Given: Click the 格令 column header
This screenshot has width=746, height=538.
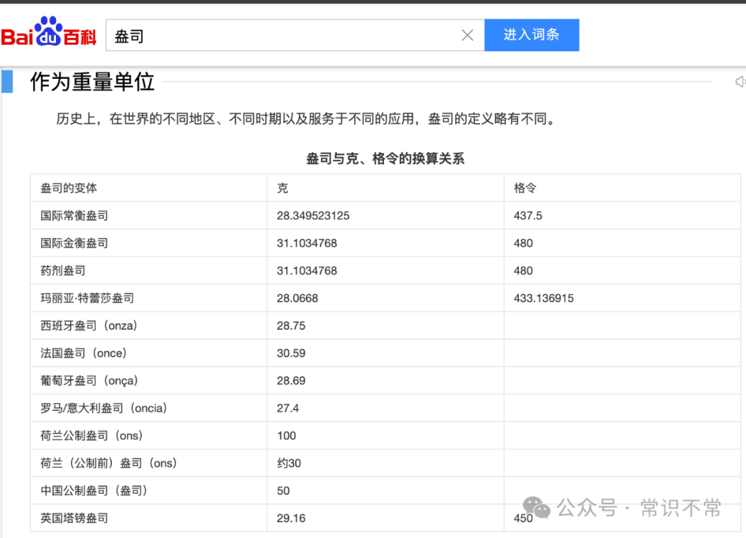Looking at the screenshot, I should [x=525, y=188].
